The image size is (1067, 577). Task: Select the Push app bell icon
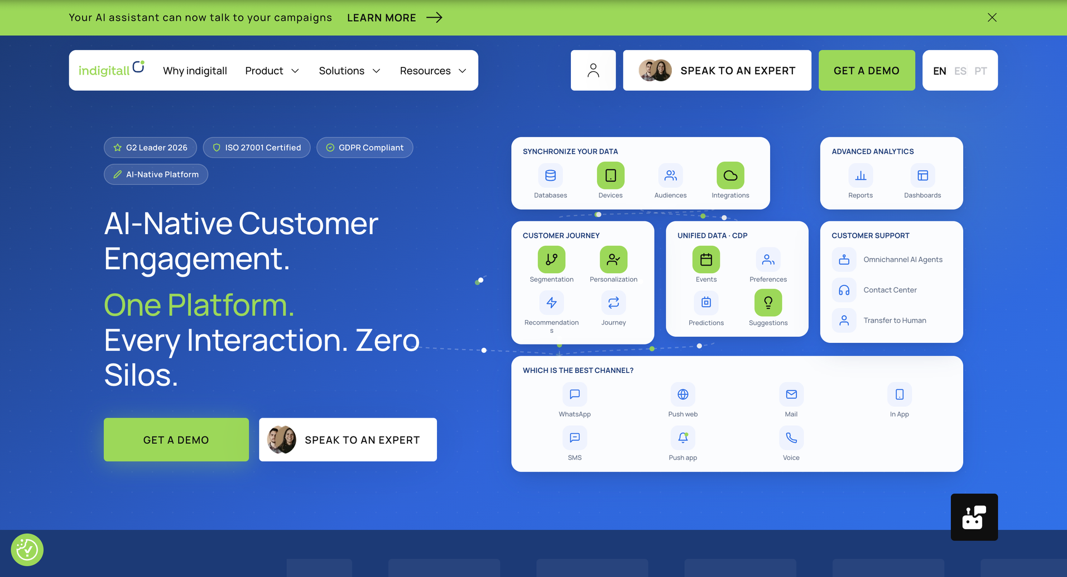pos(683,438)
